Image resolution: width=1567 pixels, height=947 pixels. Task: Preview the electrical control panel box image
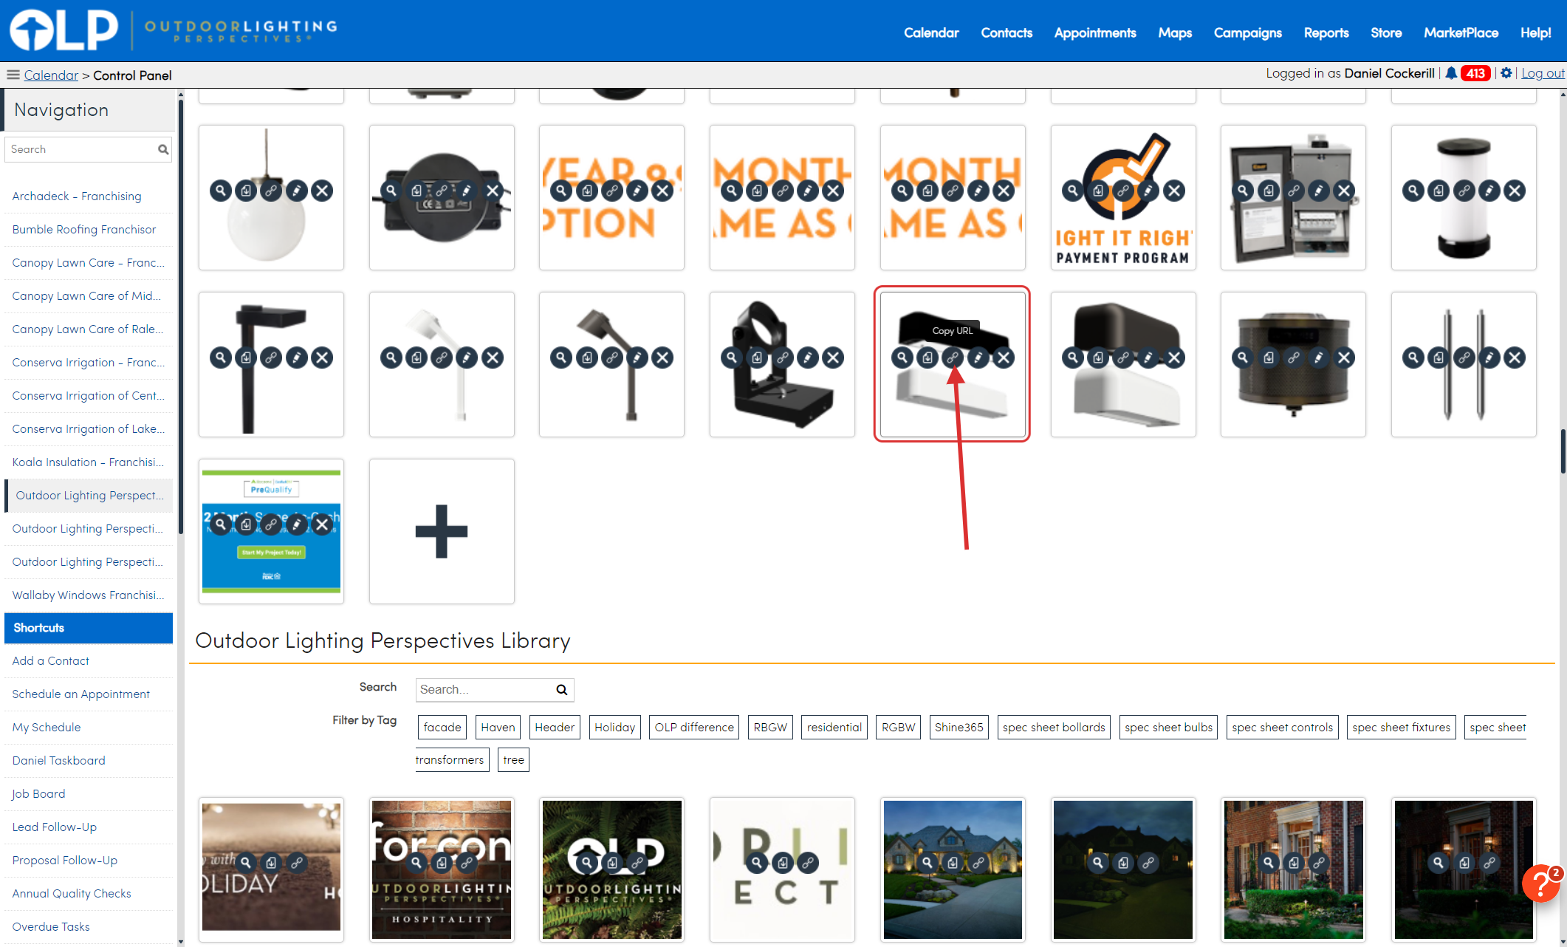[x=1243, y=191]
